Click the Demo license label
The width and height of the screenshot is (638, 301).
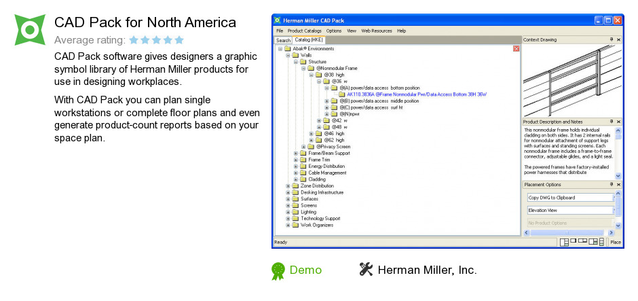[x=305, y=270]
